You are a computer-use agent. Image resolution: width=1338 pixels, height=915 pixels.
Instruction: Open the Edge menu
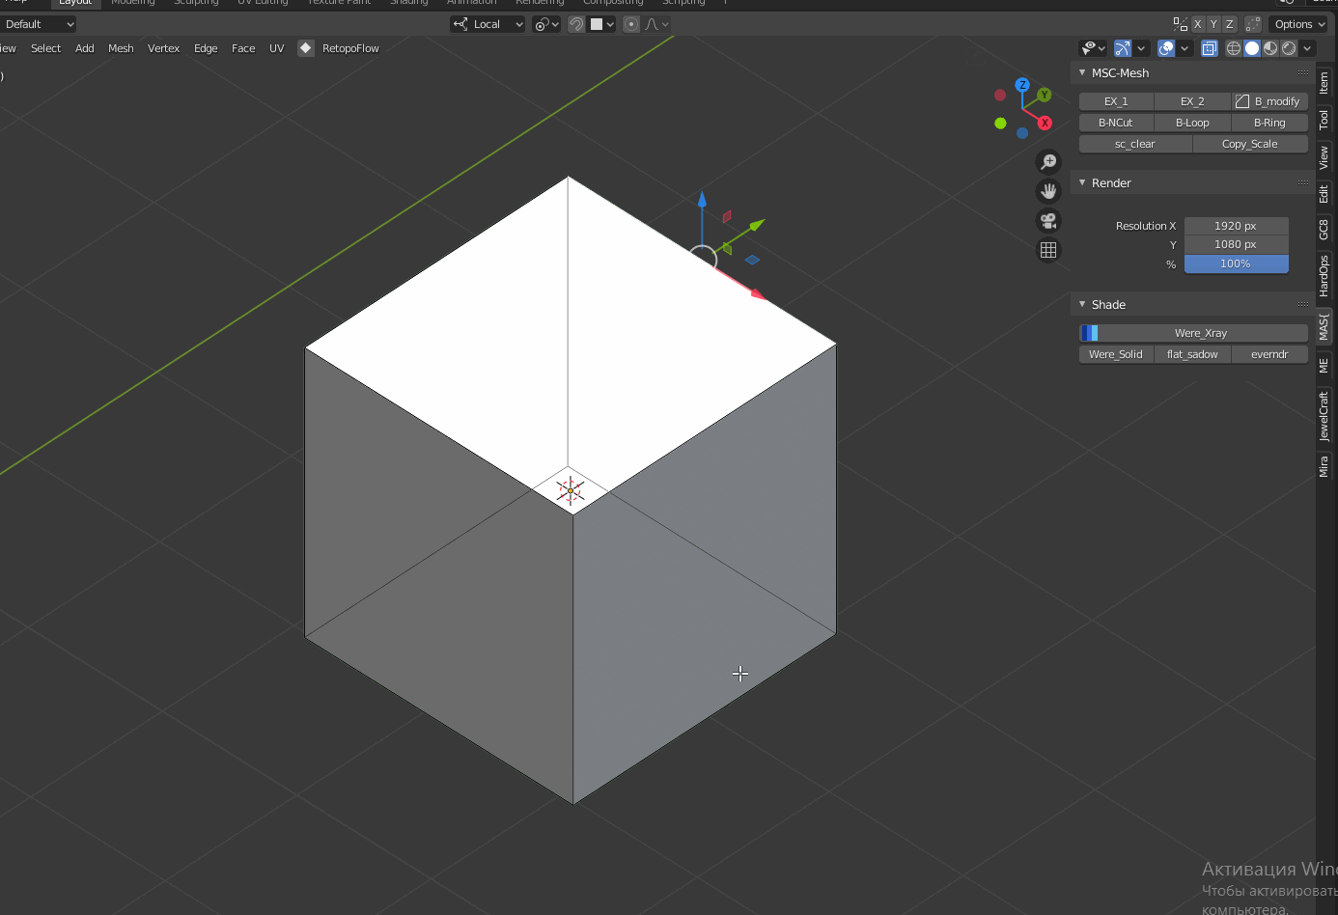point(206,48)
